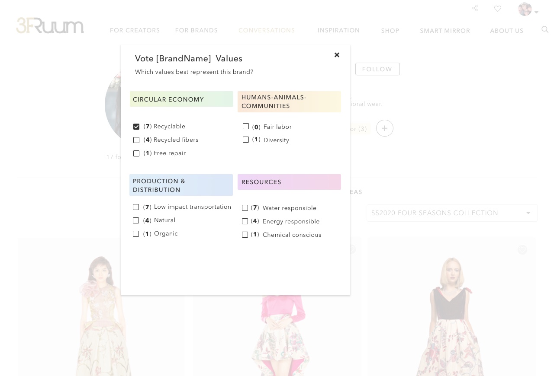Image resolution: width=554 pixels, height=376 pixels.
Task: Click the Which values best represent question text
Action: coord(194,72)
